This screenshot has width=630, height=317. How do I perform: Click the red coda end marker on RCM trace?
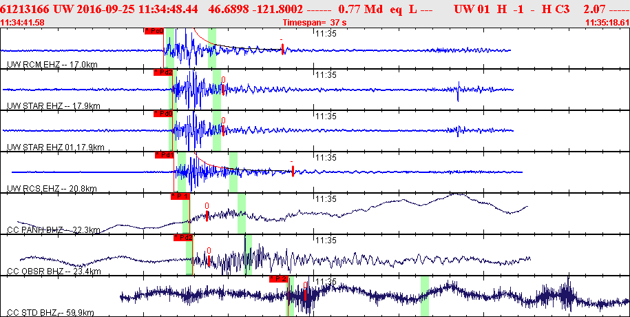(282, 49)
